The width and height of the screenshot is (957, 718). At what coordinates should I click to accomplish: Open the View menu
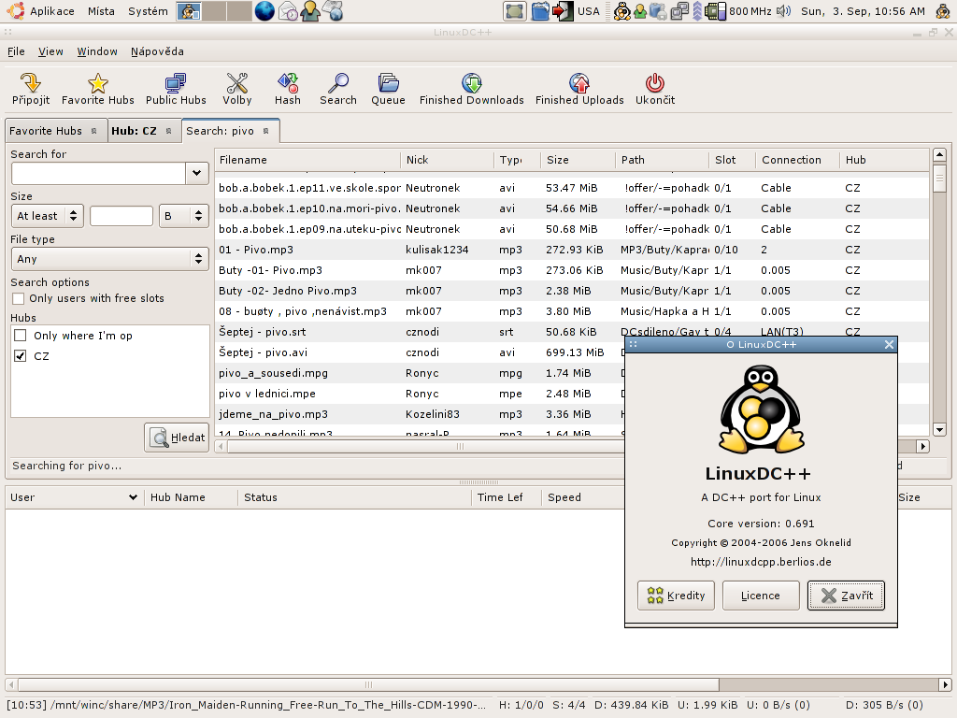[x=50, y=52]
